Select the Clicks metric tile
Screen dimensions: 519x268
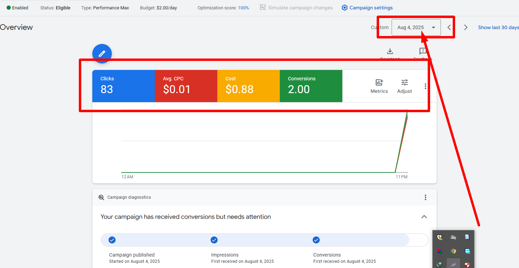[123, 86]
